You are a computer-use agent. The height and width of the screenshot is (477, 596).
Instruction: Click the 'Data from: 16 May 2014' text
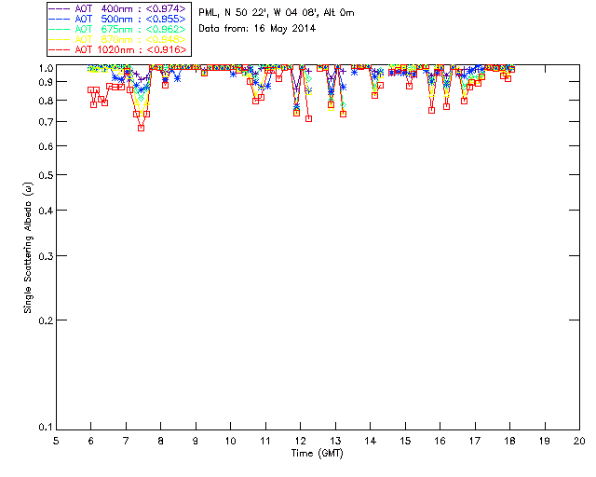coord(257,29)
